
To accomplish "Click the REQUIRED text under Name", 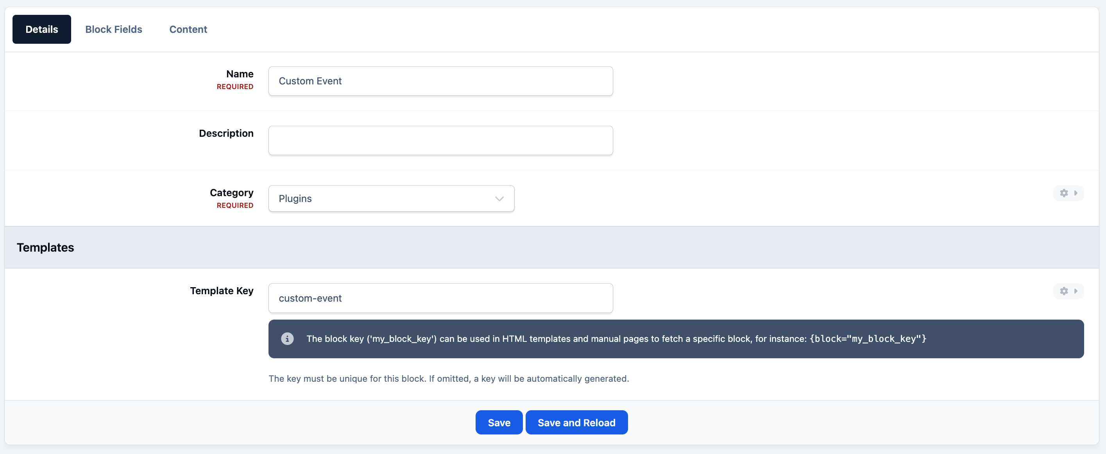I will pos(235,87).
